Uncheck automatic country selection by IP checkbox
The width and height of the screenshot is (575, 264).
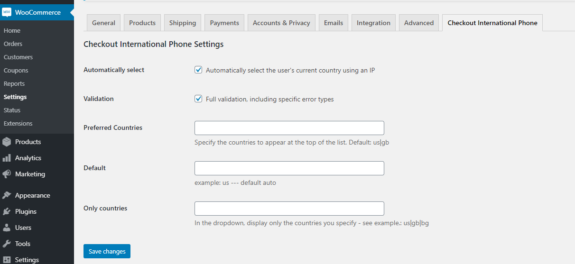198,70
